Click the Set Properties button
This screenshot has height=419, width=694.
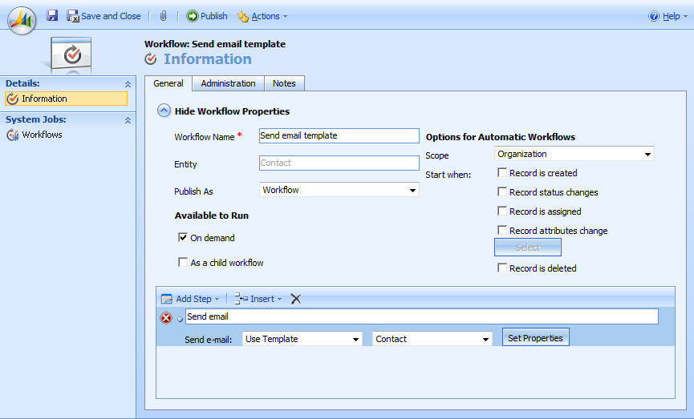pos(535,338)
